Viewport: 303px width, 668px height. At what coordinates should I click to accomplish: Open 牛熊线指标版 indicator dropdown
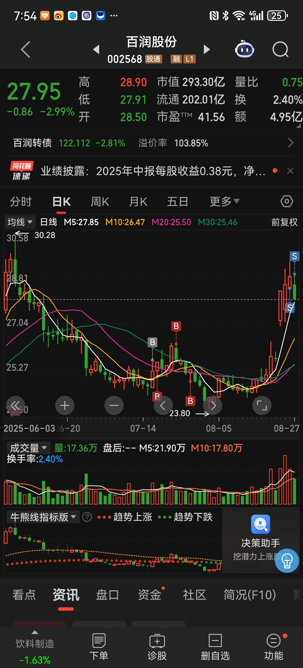pos(43,517)
